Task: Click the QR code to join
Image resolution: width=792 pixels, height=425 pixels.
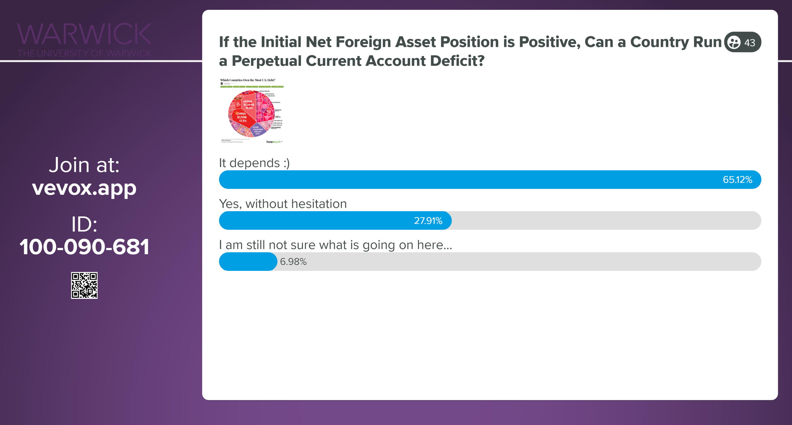Action: (84, 285)
